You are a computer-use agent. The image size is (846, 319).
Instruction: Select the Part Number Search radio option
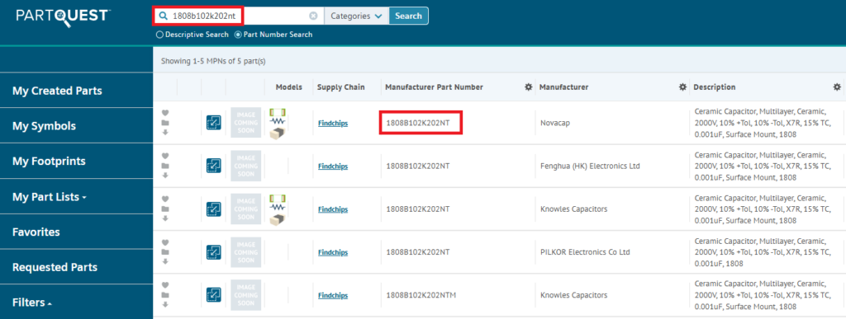pos(238,35)
